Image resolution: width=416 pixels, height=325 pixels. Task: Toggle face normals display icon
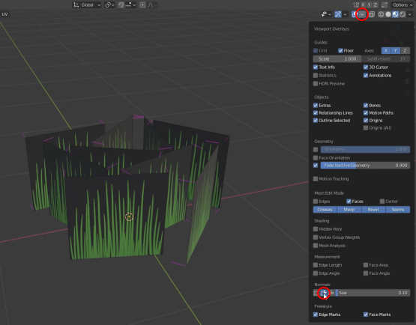click(331, 293)
